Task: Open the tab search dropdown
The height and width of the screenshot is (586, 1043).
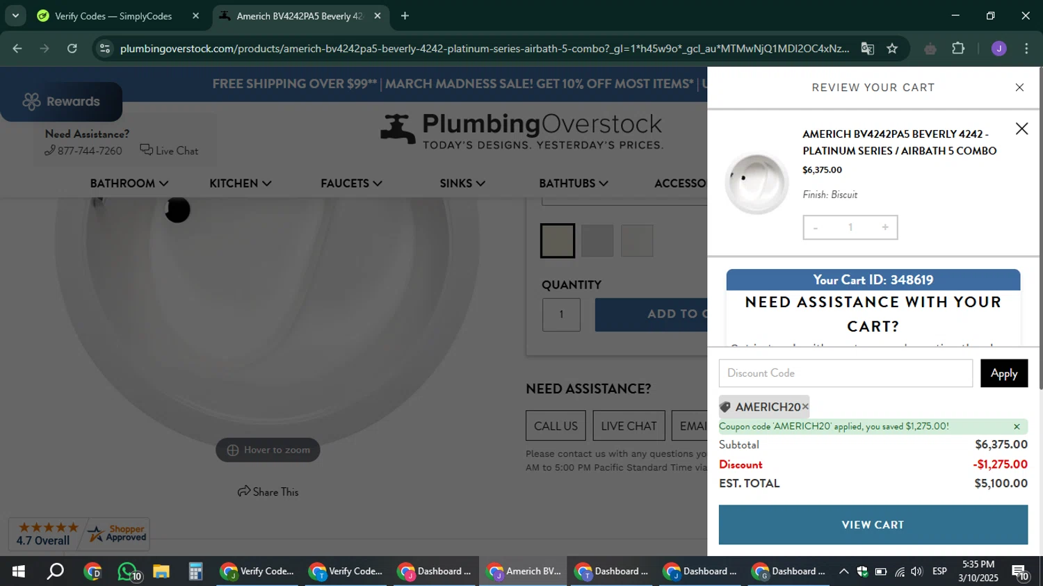Action: [15, 16]
